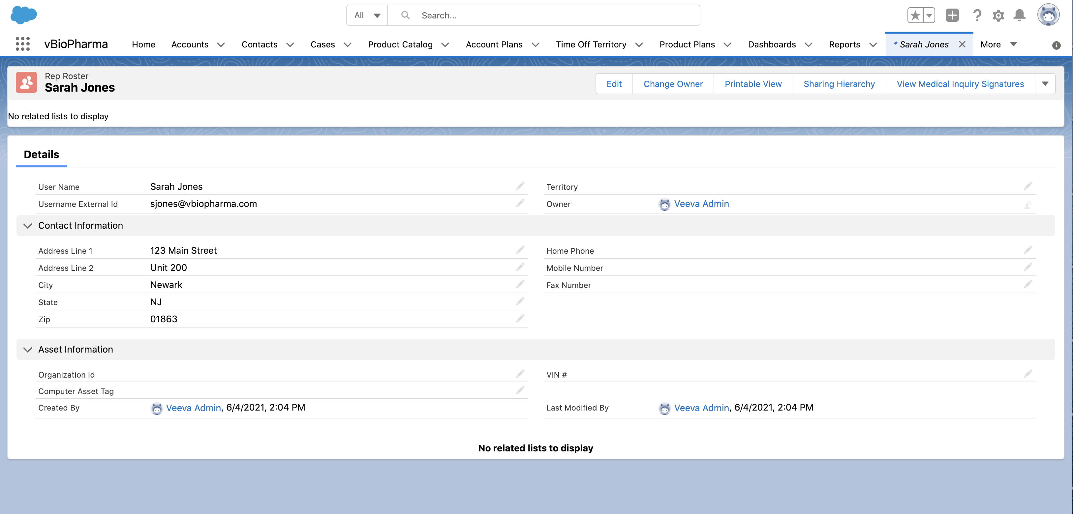Open the user profile avatar

[x=1048, y=15]
